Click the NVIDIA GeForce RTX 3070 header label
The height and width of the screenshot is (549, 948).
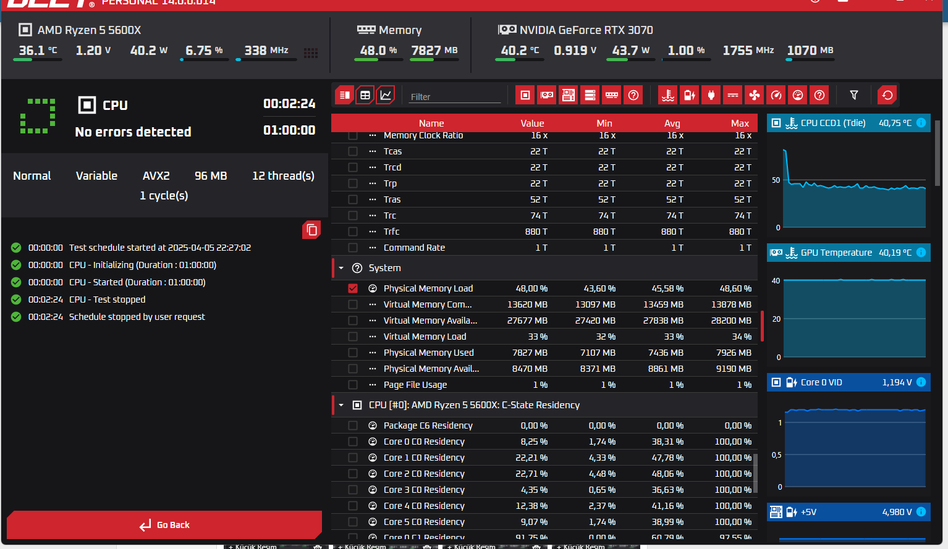(x=586, y=30)
